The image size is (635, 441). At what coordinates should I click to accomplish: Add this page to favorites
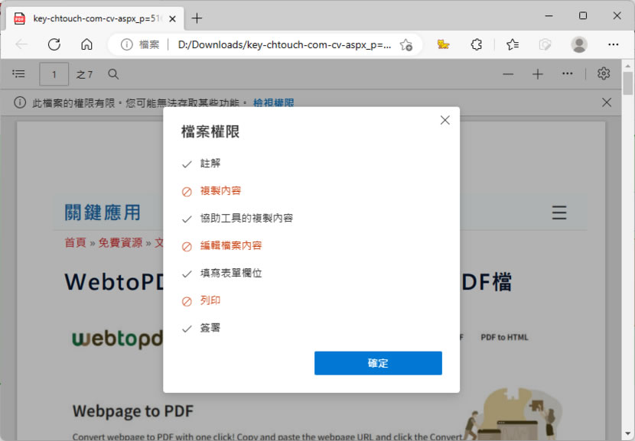click(406, 44)
